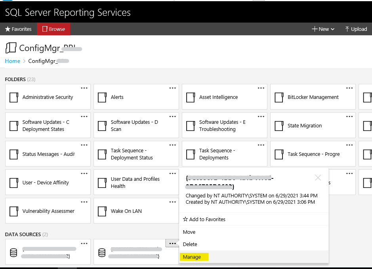Click the database icon of the second data source
372x269 pixels.
[102, 252]
